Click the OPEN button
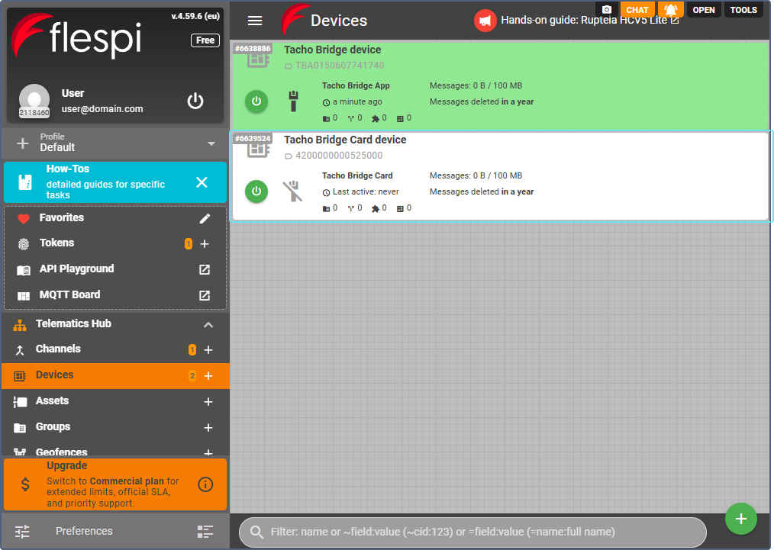Viewport: 774px width, 550px height. (704, 9)
